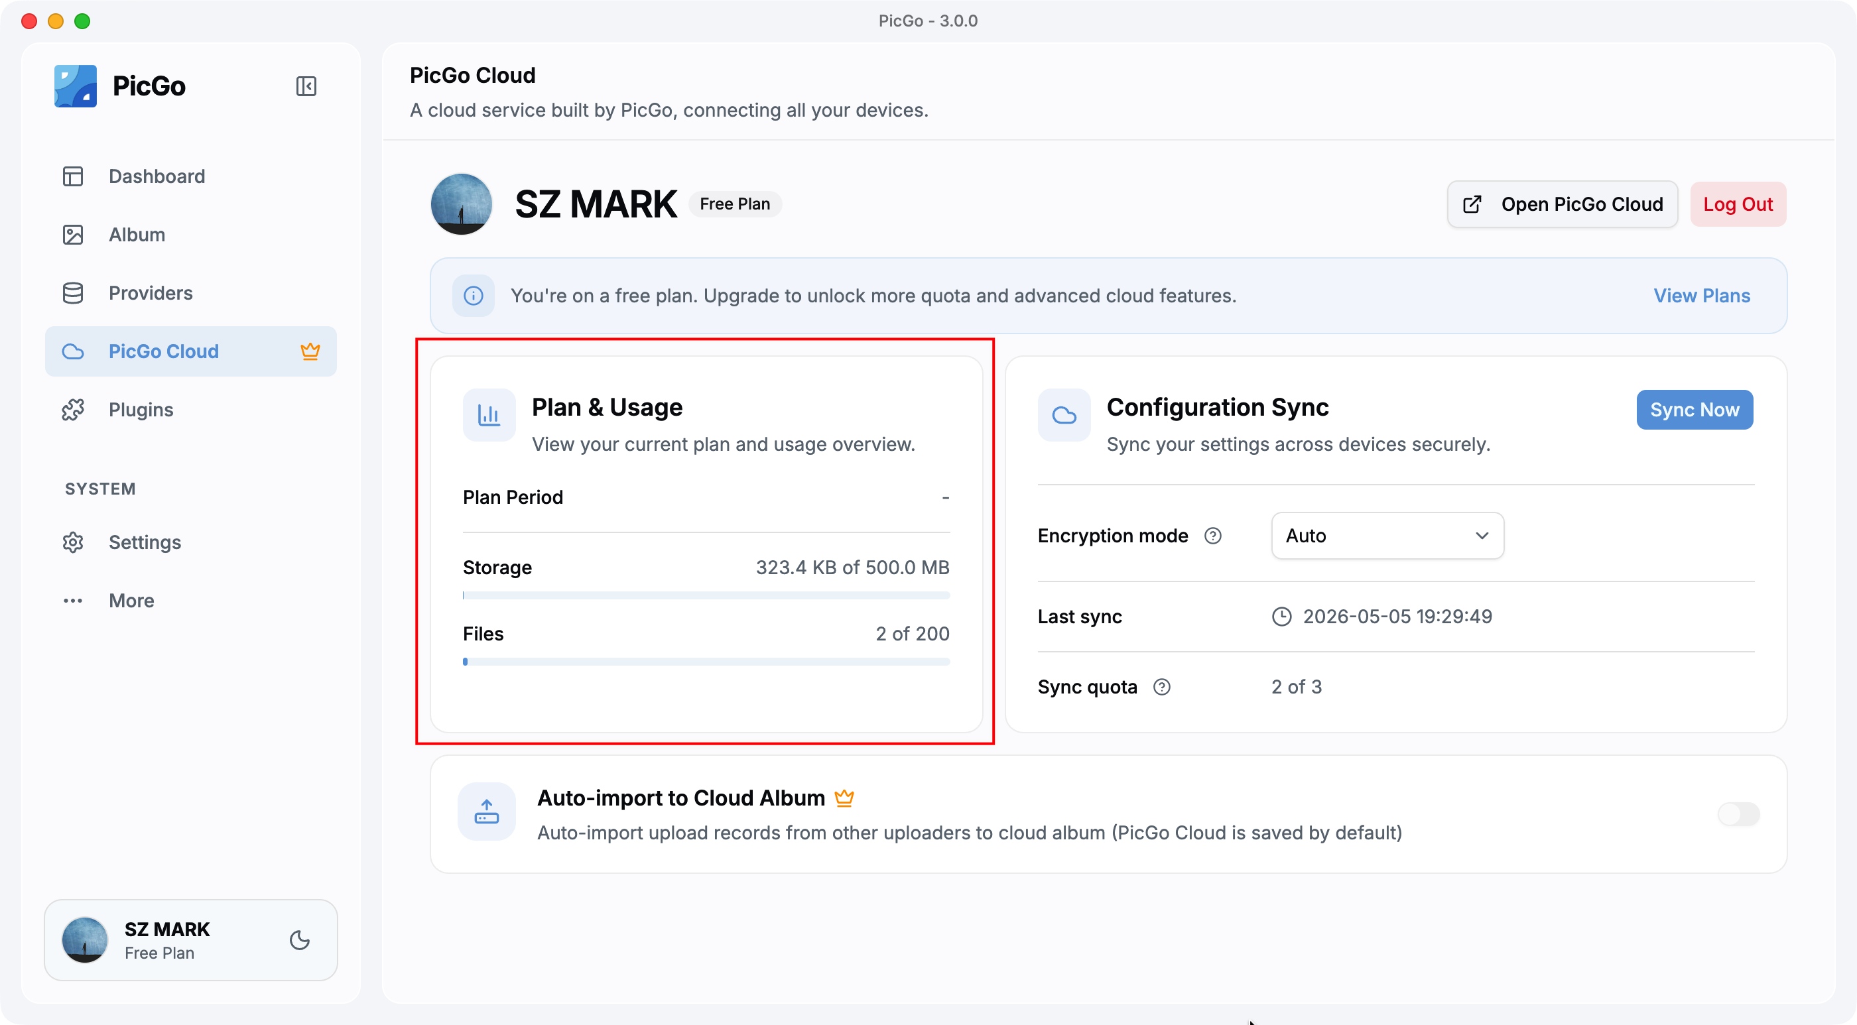Toggle dark mode moon icon

tap(300, 940)
